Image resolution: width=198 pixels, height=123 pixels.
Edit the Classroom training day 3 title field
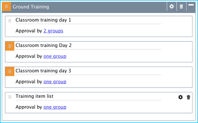coord(88,71)
